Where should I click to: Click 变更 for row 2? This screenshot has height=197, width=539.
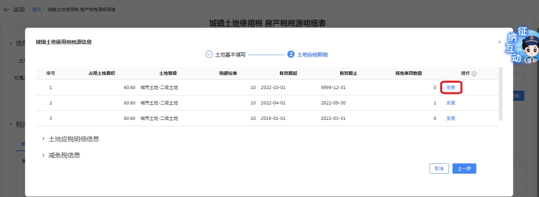451,103
